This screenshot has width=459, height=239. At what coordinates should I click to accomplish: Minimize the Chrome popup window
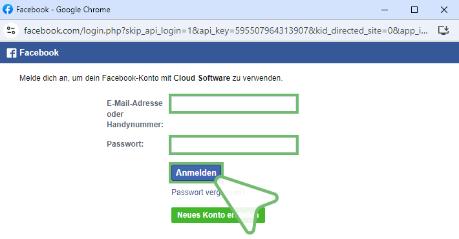click(x=385, y=10)
